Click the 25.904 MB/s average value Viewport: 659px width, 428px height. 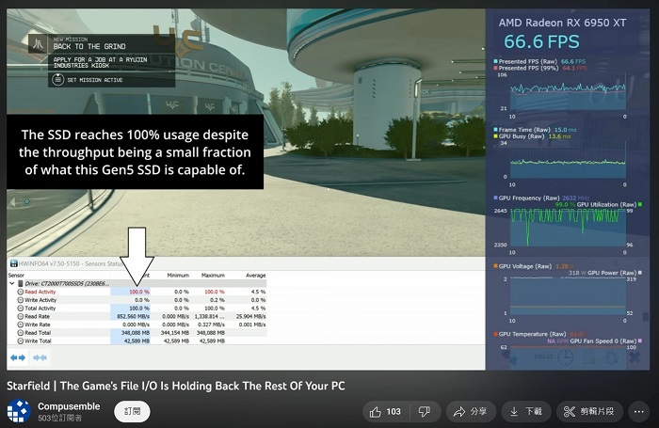(251, 316)
